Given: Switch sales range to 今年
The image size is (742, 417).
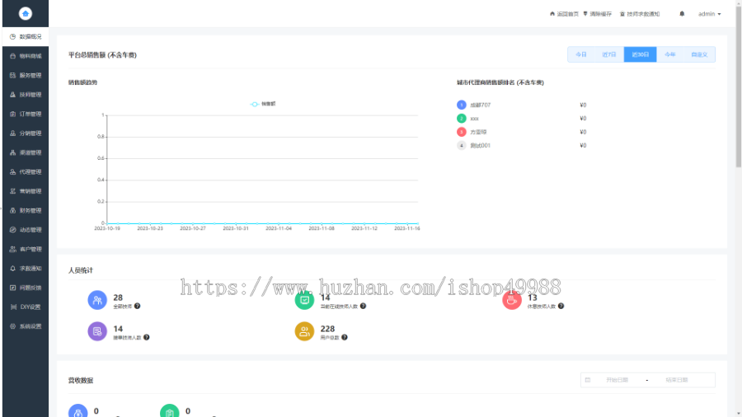Looking at the screenshot, I should click(670, 54).
